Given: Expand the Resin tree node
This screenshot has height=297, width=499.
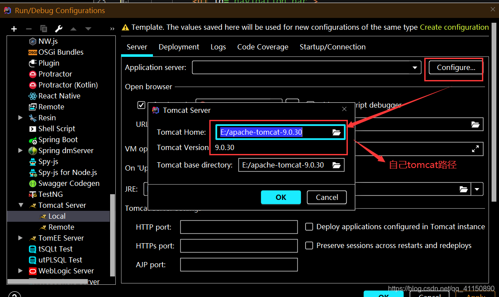Looking at the screenshot, I should click(x=21, y=118).
